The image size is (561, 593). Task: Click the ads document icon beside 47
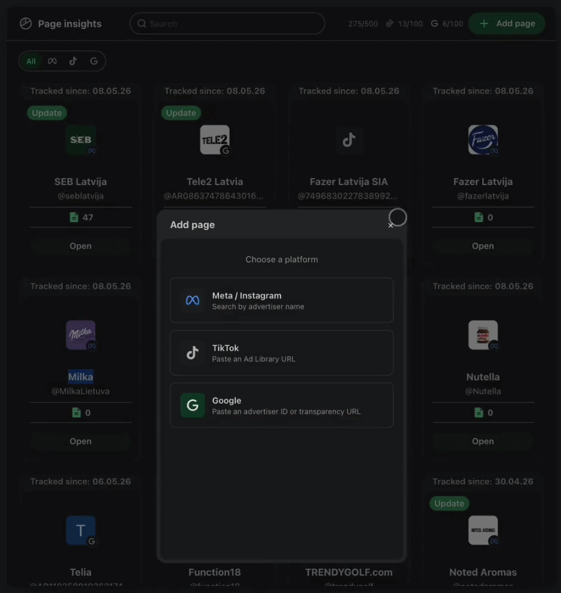point(74,218)
